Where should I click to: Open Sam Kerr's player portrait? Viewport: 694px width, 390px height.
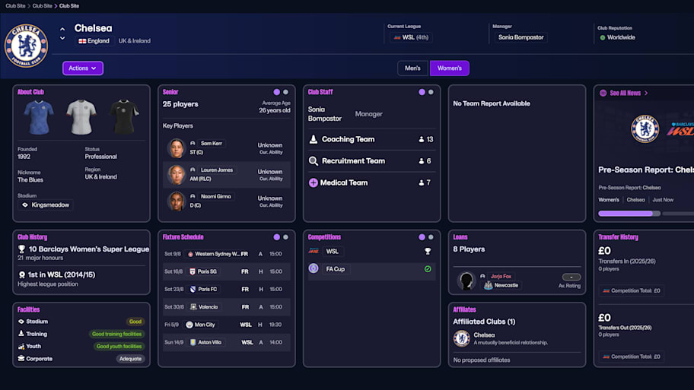click(176, 147)
